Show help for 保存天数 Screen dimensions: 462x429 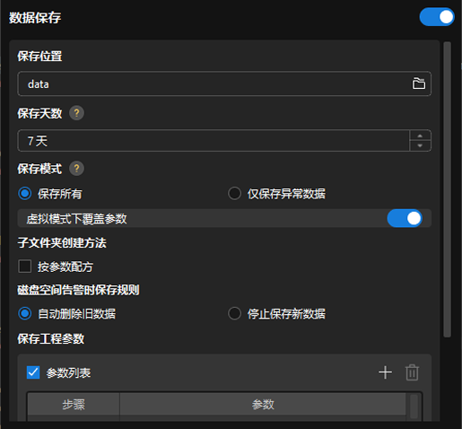coord(76,113)
